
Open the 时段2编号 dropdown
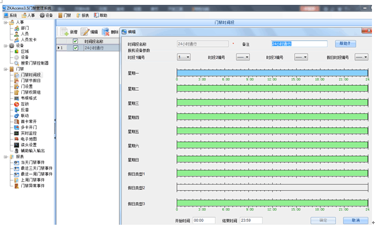coord(243,57)
